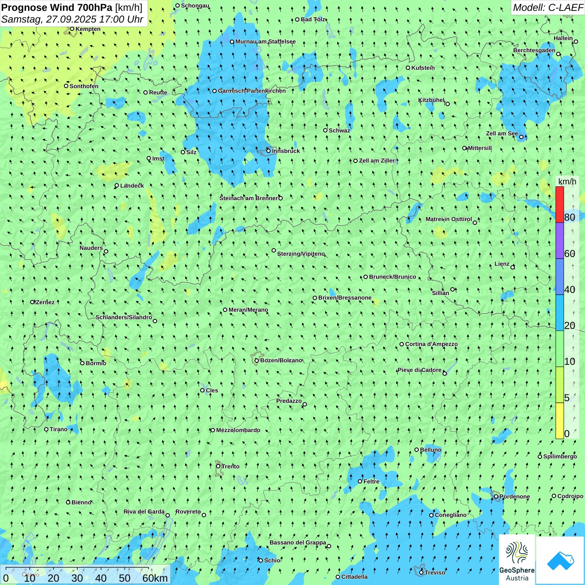Image resolution: width=585 pixels, height=585 pixels.
Task: Click the Rovereto label
Action: [188, 511]
